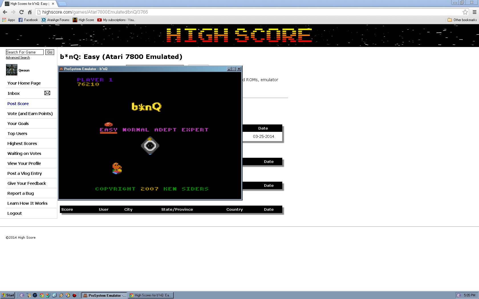479x299 pixels.
Task: Click the Qwaun profile avatar
Action: click(12, 70)
